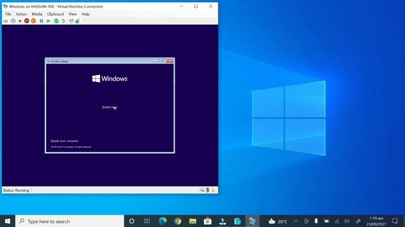This screenshot has width=405, height=227.
Task: Open Hyper-V Manager taskbar icon
Action: 238,221
